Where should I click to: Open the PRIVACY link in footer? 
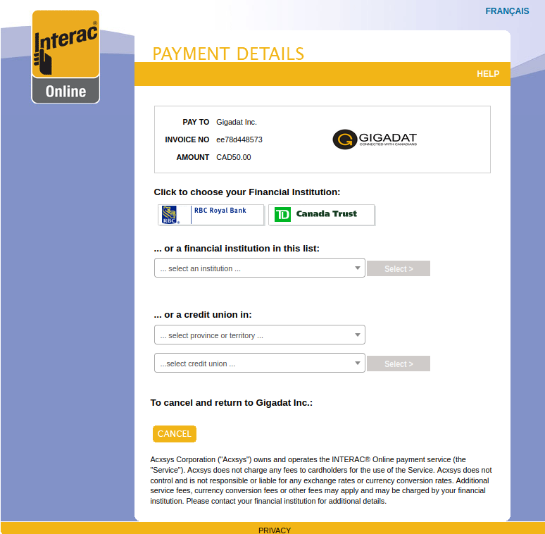tap(275, 530)
